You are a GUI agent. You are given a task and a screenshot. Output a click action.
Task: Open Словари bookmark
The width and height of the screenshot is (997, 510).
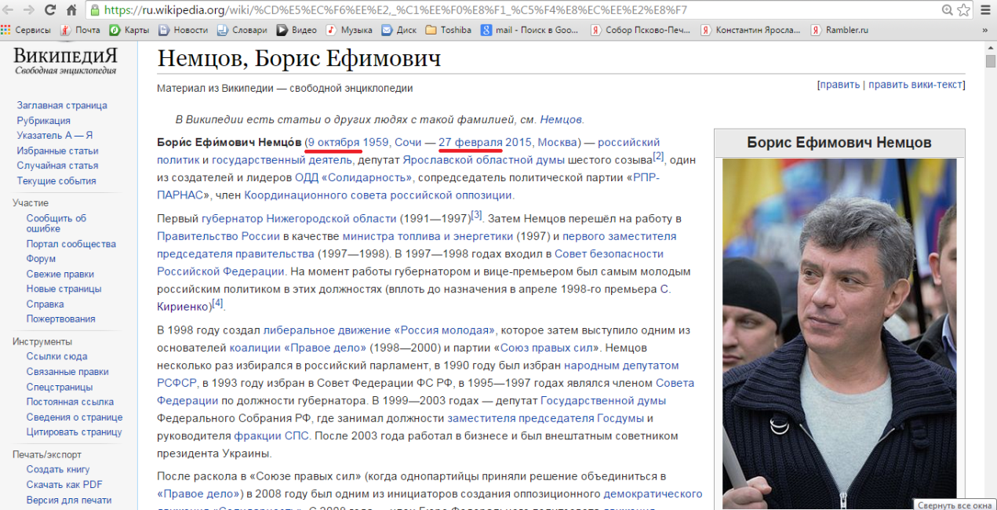pyautogui.click(x=242, y=30)
